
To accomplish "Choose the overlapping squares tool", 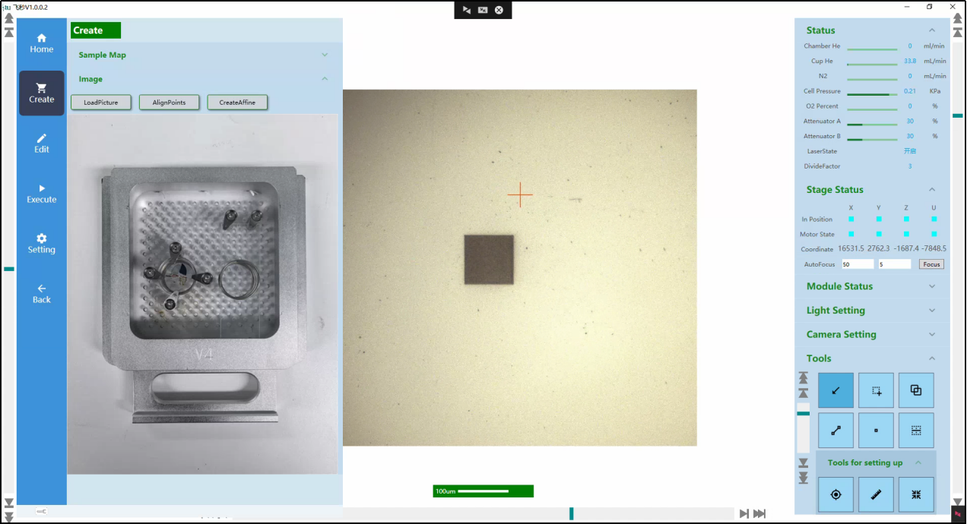I will [x=916, y=390].
